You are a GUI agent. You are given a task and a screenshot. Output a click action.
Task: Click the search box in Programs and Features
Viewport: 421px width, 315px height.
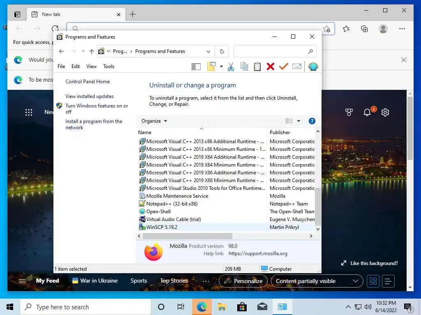point(275,51)
